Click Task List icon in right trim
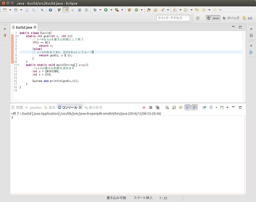The width and height of the screenshot is (256, 202). click(251, 35)
